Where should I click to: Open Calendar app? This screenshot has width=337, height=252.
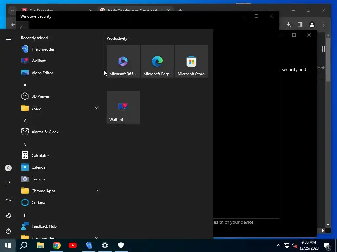point(60,167)
